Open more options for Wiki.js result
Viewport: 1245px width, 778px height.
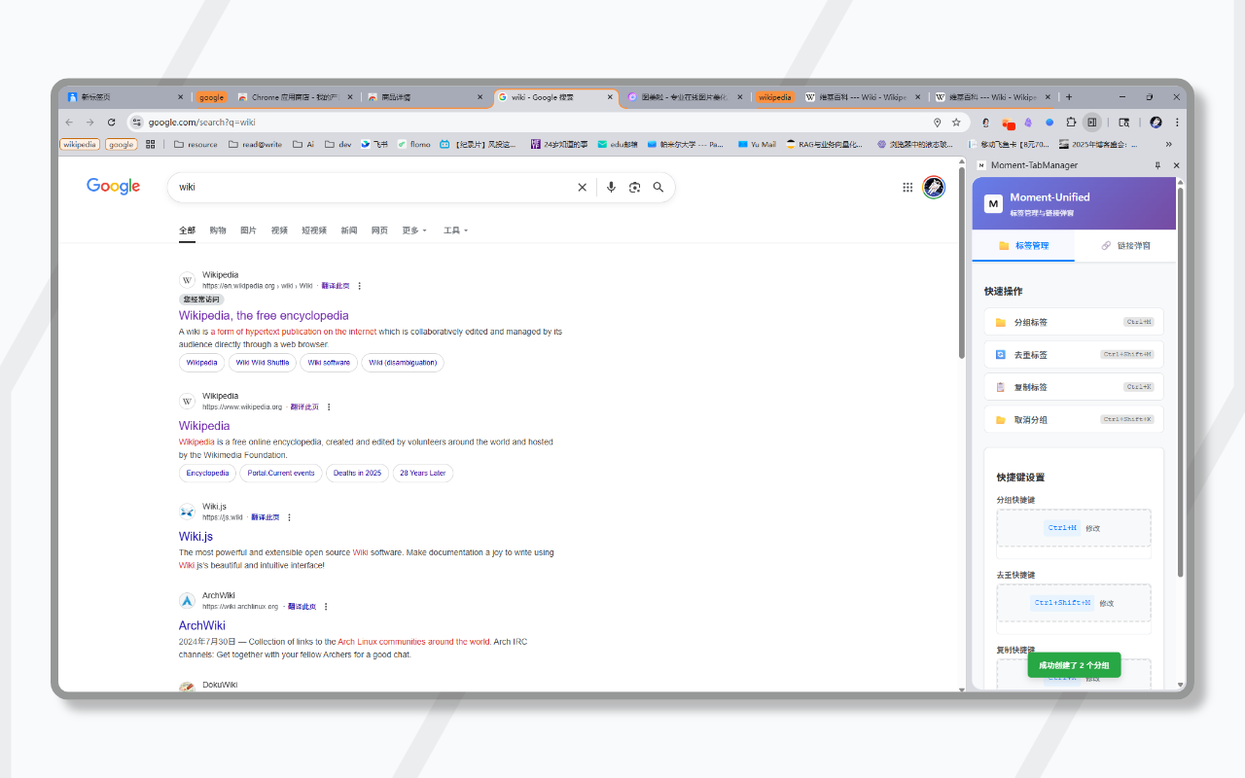coord(289,517)
